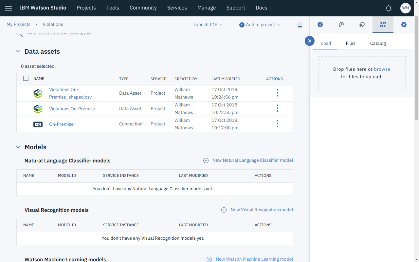Open the Add to project dropdown

point(260,25)
